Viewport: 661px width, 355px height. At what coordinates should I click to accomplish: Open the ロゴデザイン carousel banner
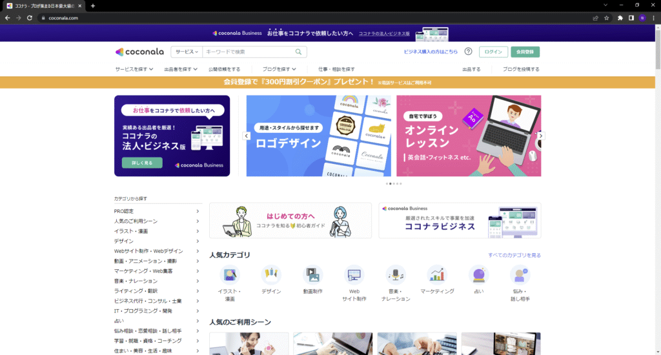(x=319, y=136)
